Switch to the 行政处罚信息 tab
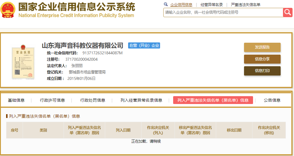 coord(93,100)
